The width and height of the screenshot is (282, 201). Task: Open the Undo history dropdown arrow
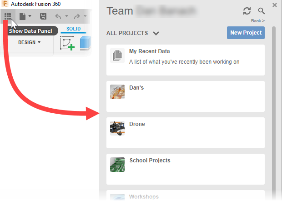pyautogui.click(x=66, y=16)
